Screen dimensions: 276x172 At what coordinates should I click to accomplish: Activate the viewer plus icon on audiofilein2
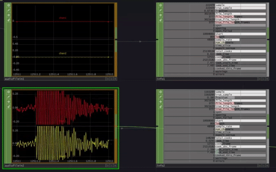tap(115, 166)
